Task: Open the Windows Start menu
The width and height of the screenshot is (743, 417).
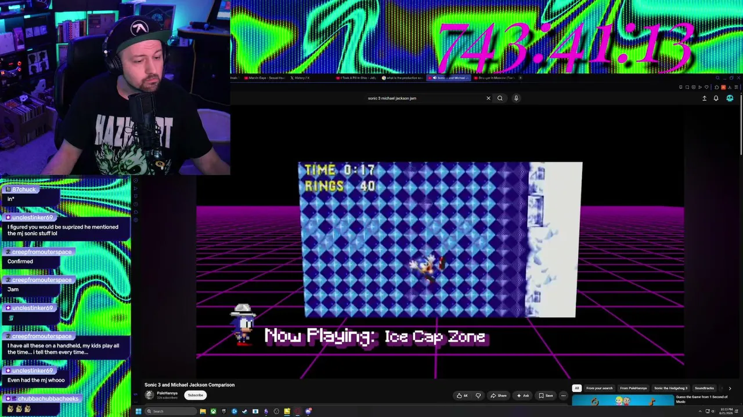Action: (138, 411)
